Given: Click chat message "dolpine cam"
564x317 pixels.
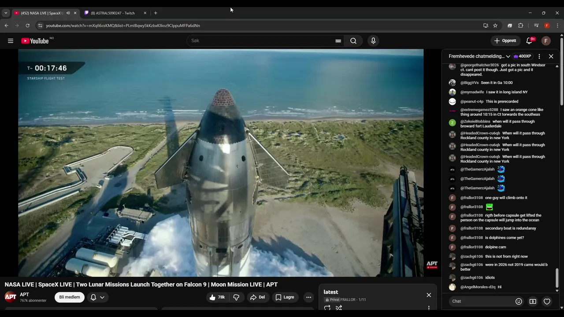Looking at the screenshot, I should pyautogui.click(x=495, y=247).
